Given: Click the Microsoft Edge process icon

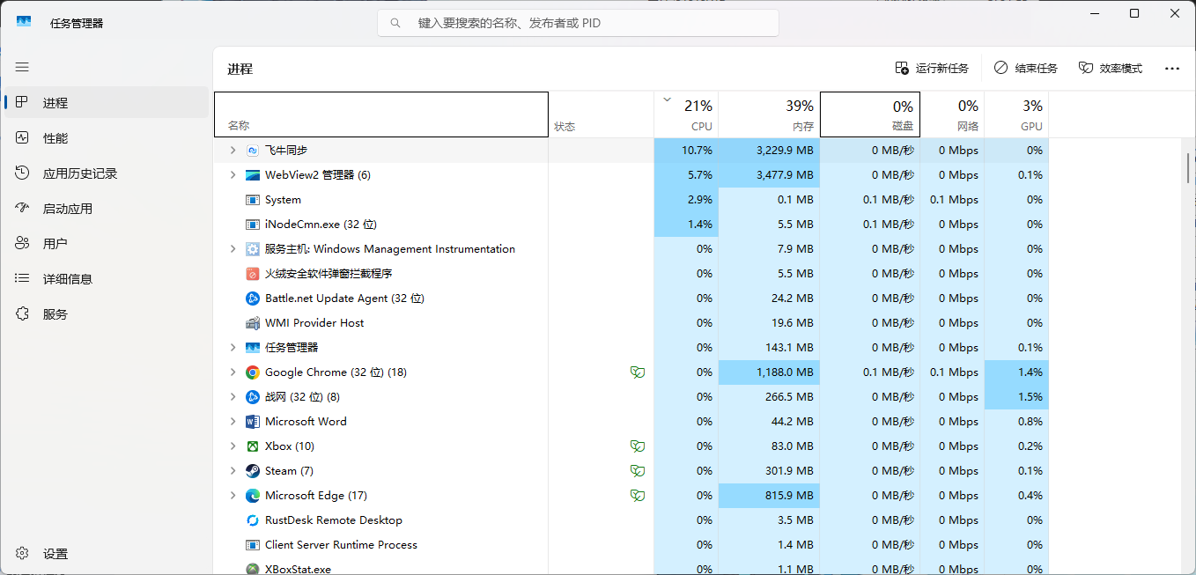Looking at the screenshot, I should (x=253, y=496).
